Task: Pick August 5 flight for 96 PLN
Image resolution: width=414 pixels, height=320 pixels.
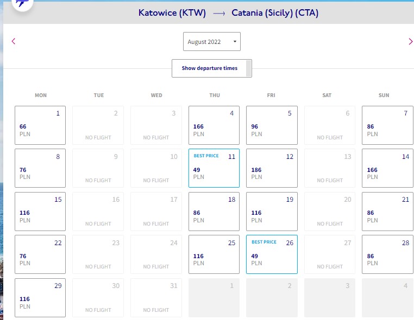Action: pyautogui.click(x=272, y=125)
